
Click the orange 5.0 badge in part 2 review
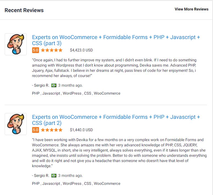click(35, 130)
